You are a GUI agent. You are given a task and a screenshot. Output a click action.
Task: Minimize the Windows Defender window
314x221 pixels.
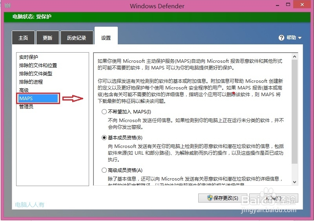277,5
